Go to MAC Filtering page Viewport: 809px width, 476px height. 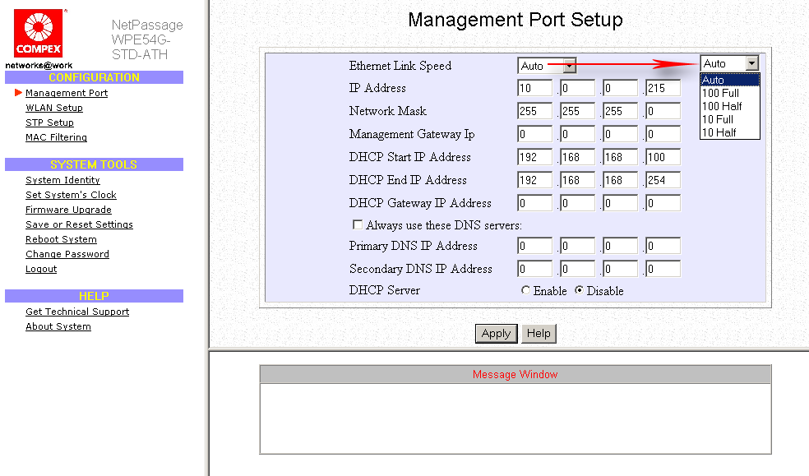tap(56, 137)
